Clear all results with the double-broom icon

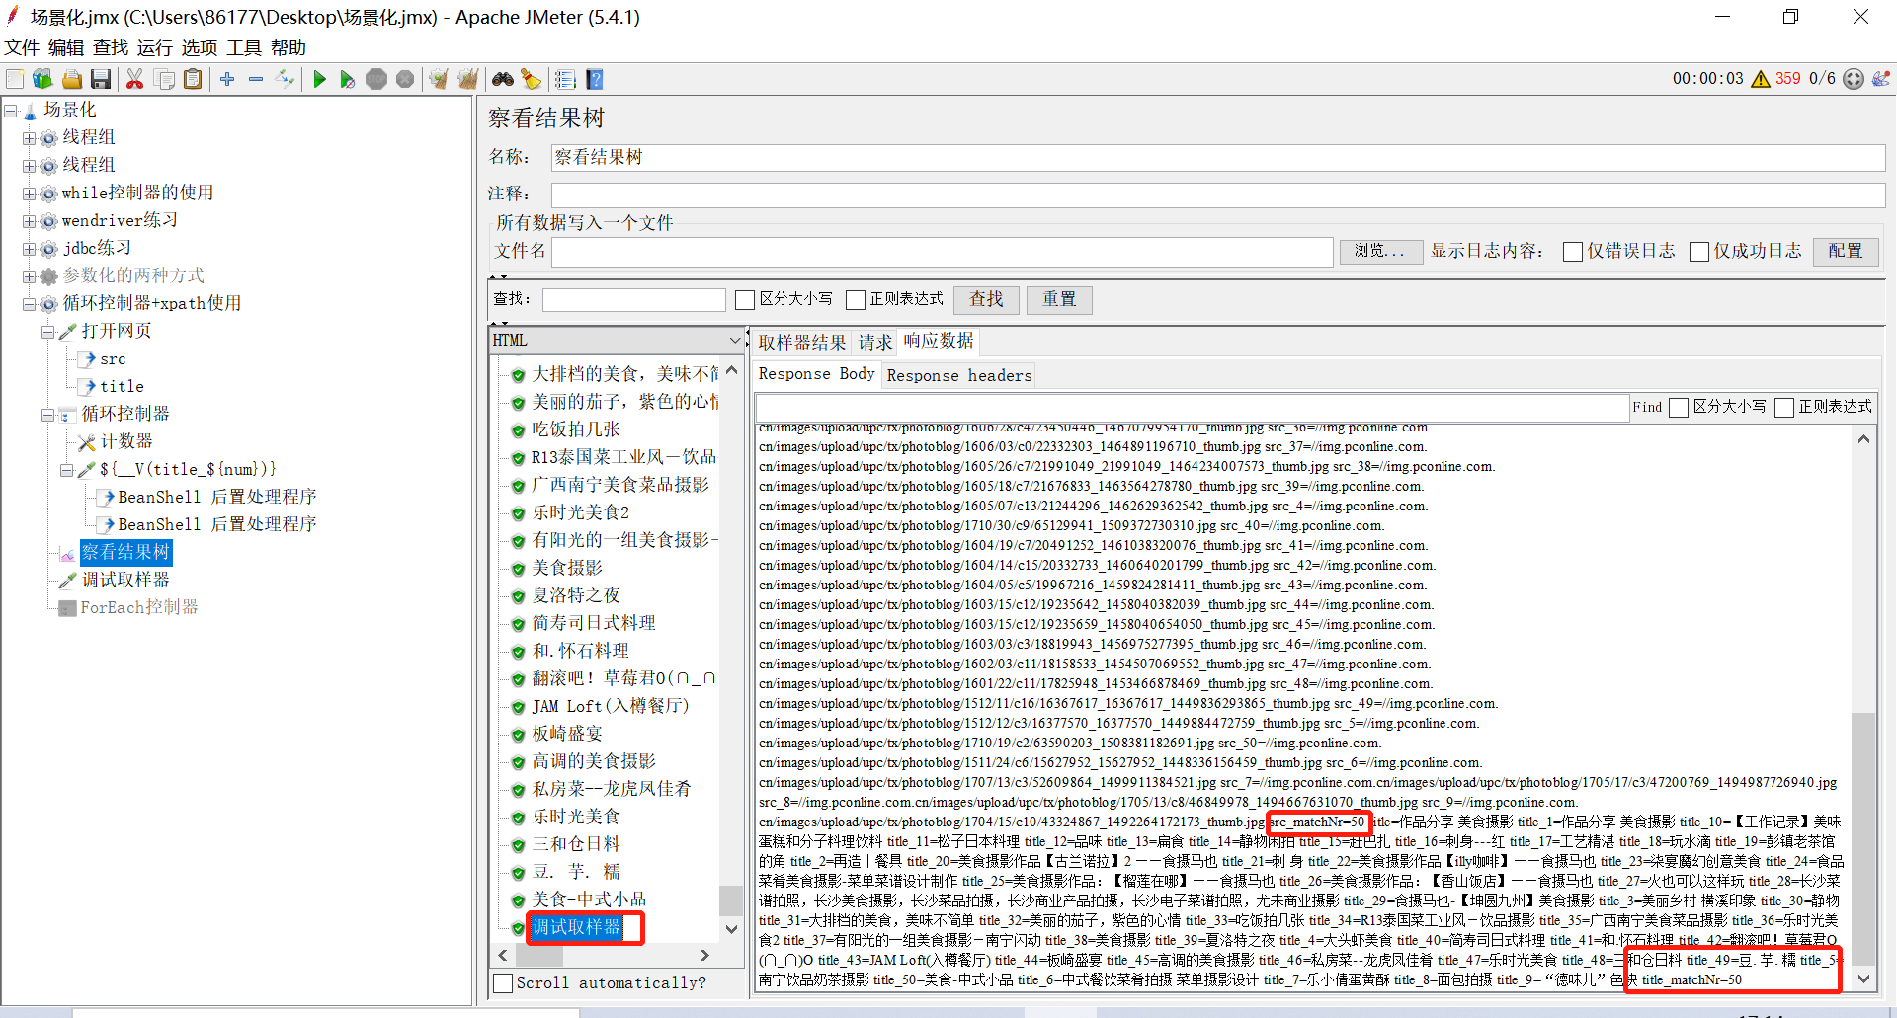[x=466, y=79]
